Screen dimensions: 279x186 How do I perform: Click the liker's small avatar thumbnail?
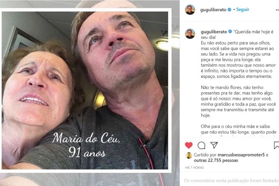coord(189,155)
